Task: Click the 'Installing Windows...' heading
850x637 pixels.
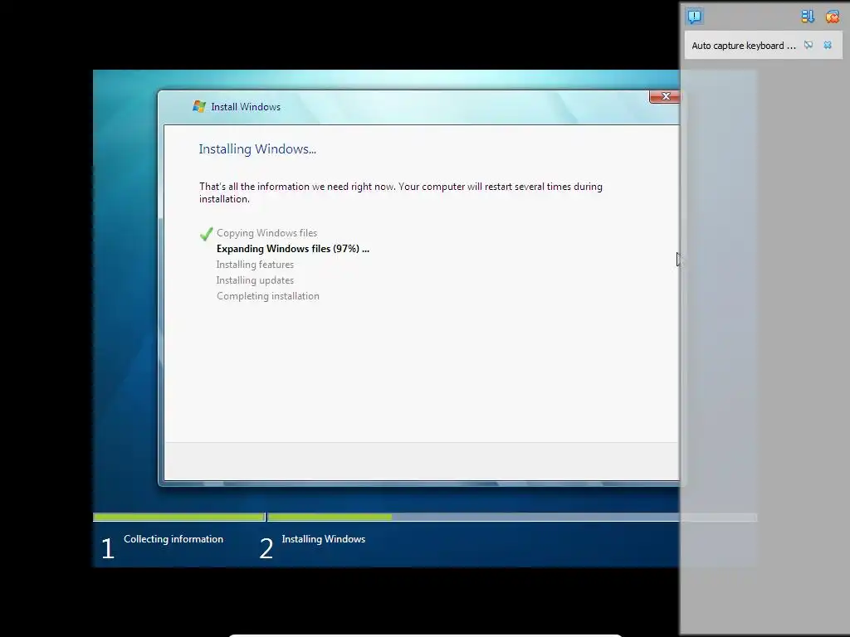Action: [x=257, y=149]
